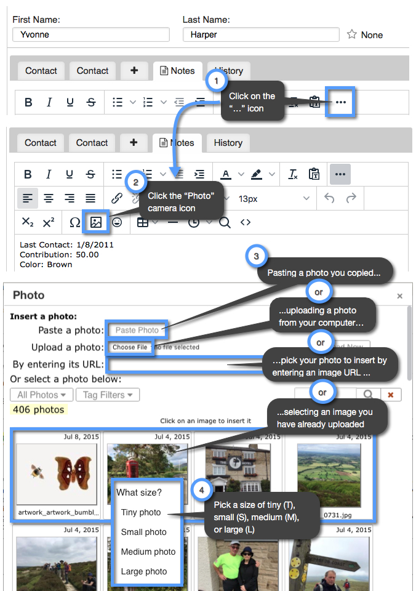Viewport: 416px width, 591px height.
Task: Click the red x clear search button
Action: [x=391, y=395]
